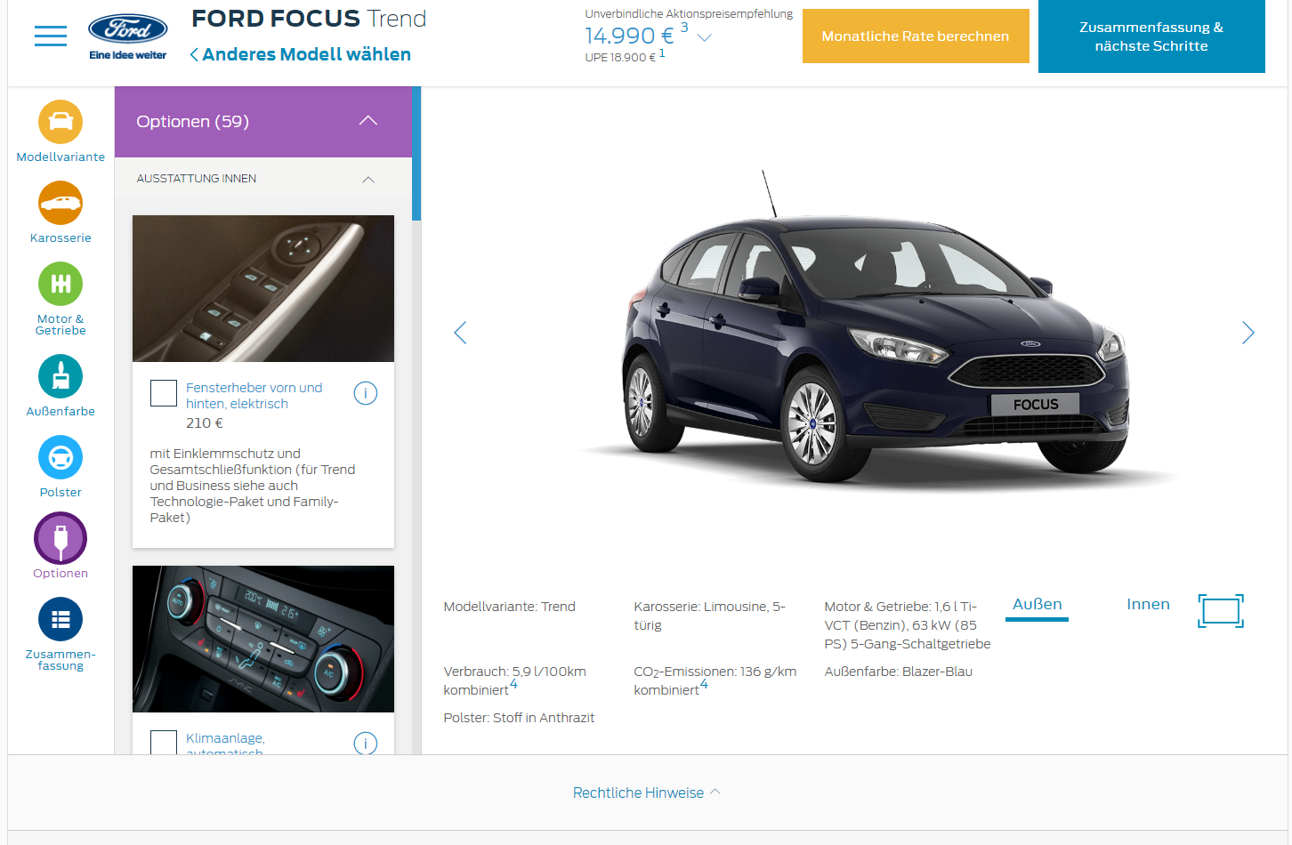Click 'Unverbindliche Aktionspreisempfehlung' label

[689, 13]
